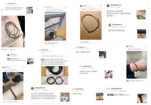Click the grey avatar of the 4-star 20.02.07 review
Viewport: 151px width, 105px height.
77,48
